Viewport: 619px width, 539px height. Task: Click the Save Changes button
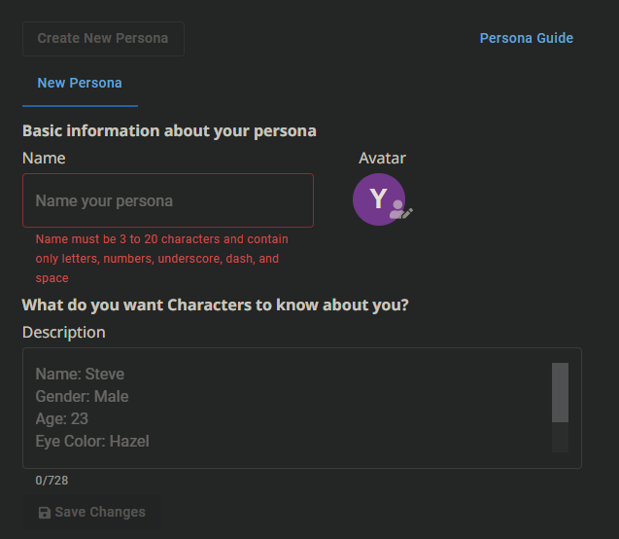coord(92,512)
